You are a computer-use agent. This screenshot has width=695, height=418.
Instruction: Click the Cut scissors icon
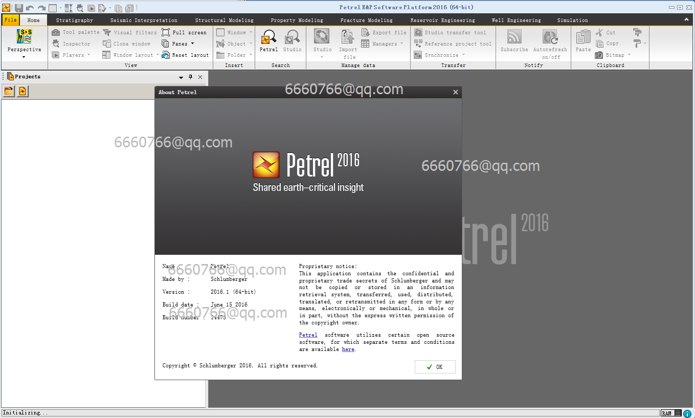click(599, 32)
